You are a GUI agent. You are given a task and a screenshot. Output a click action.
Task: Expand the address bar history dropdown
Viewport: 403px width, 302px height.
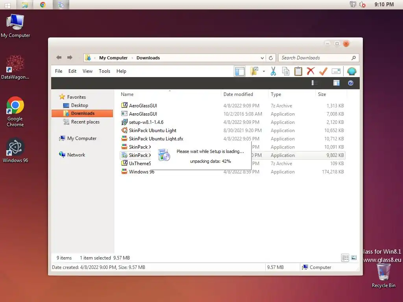pyautogui.click(x=262, y=58)
